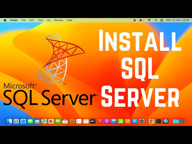Open the Apple menu

[x=5, y=20]
